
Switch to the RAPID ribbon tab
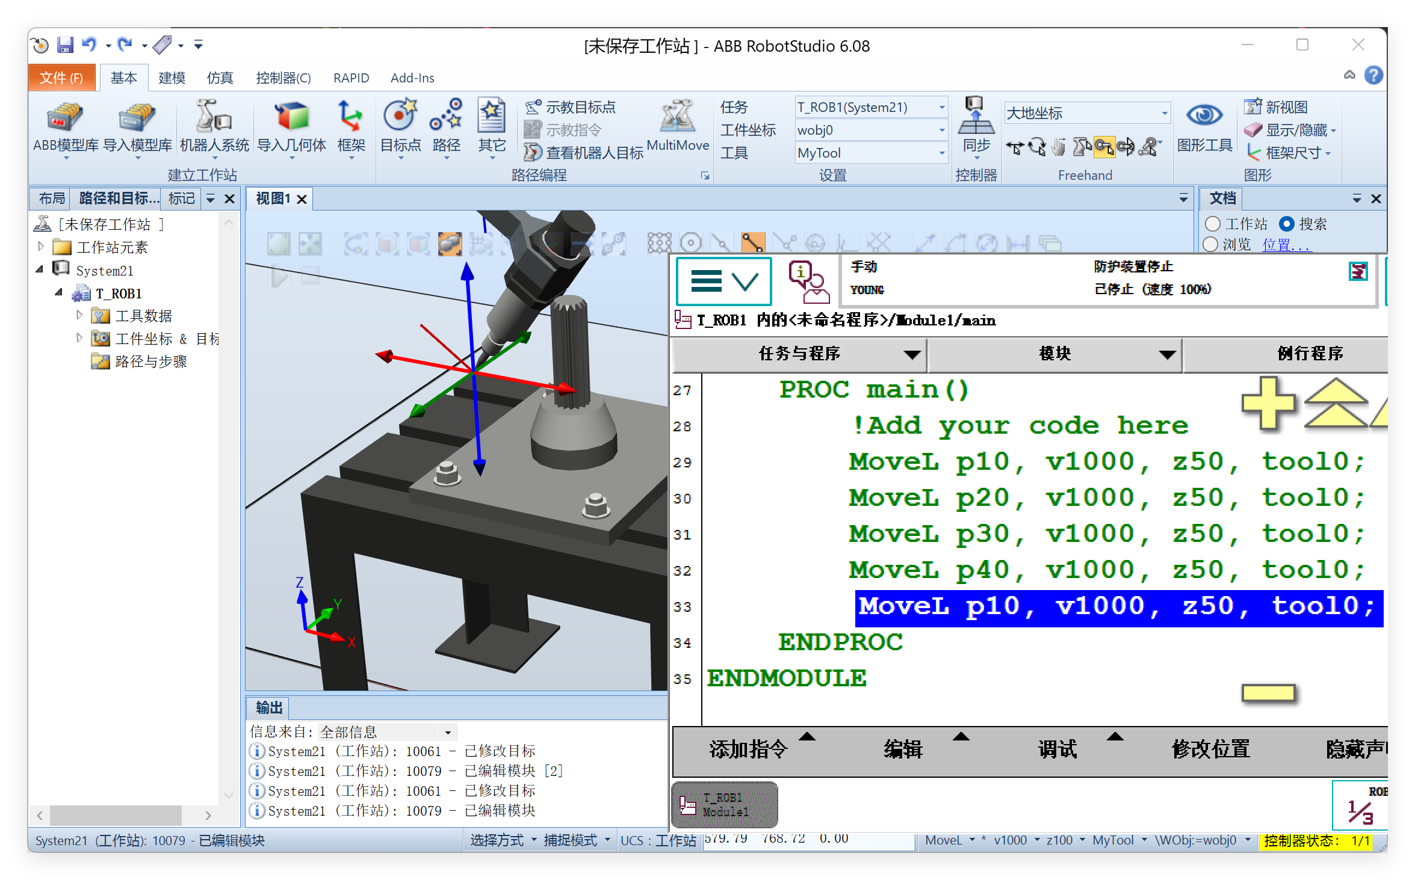click(351, 78)
